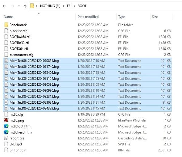
Task: Click the Edge icon of mt86head.htm
Action: coord(6,132)
